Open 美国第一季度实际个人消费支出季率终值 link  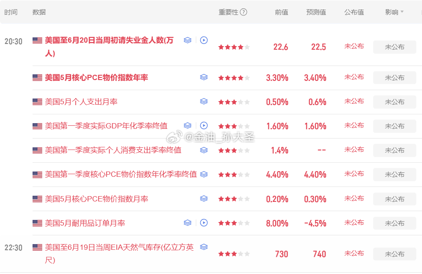coord(113,150)
